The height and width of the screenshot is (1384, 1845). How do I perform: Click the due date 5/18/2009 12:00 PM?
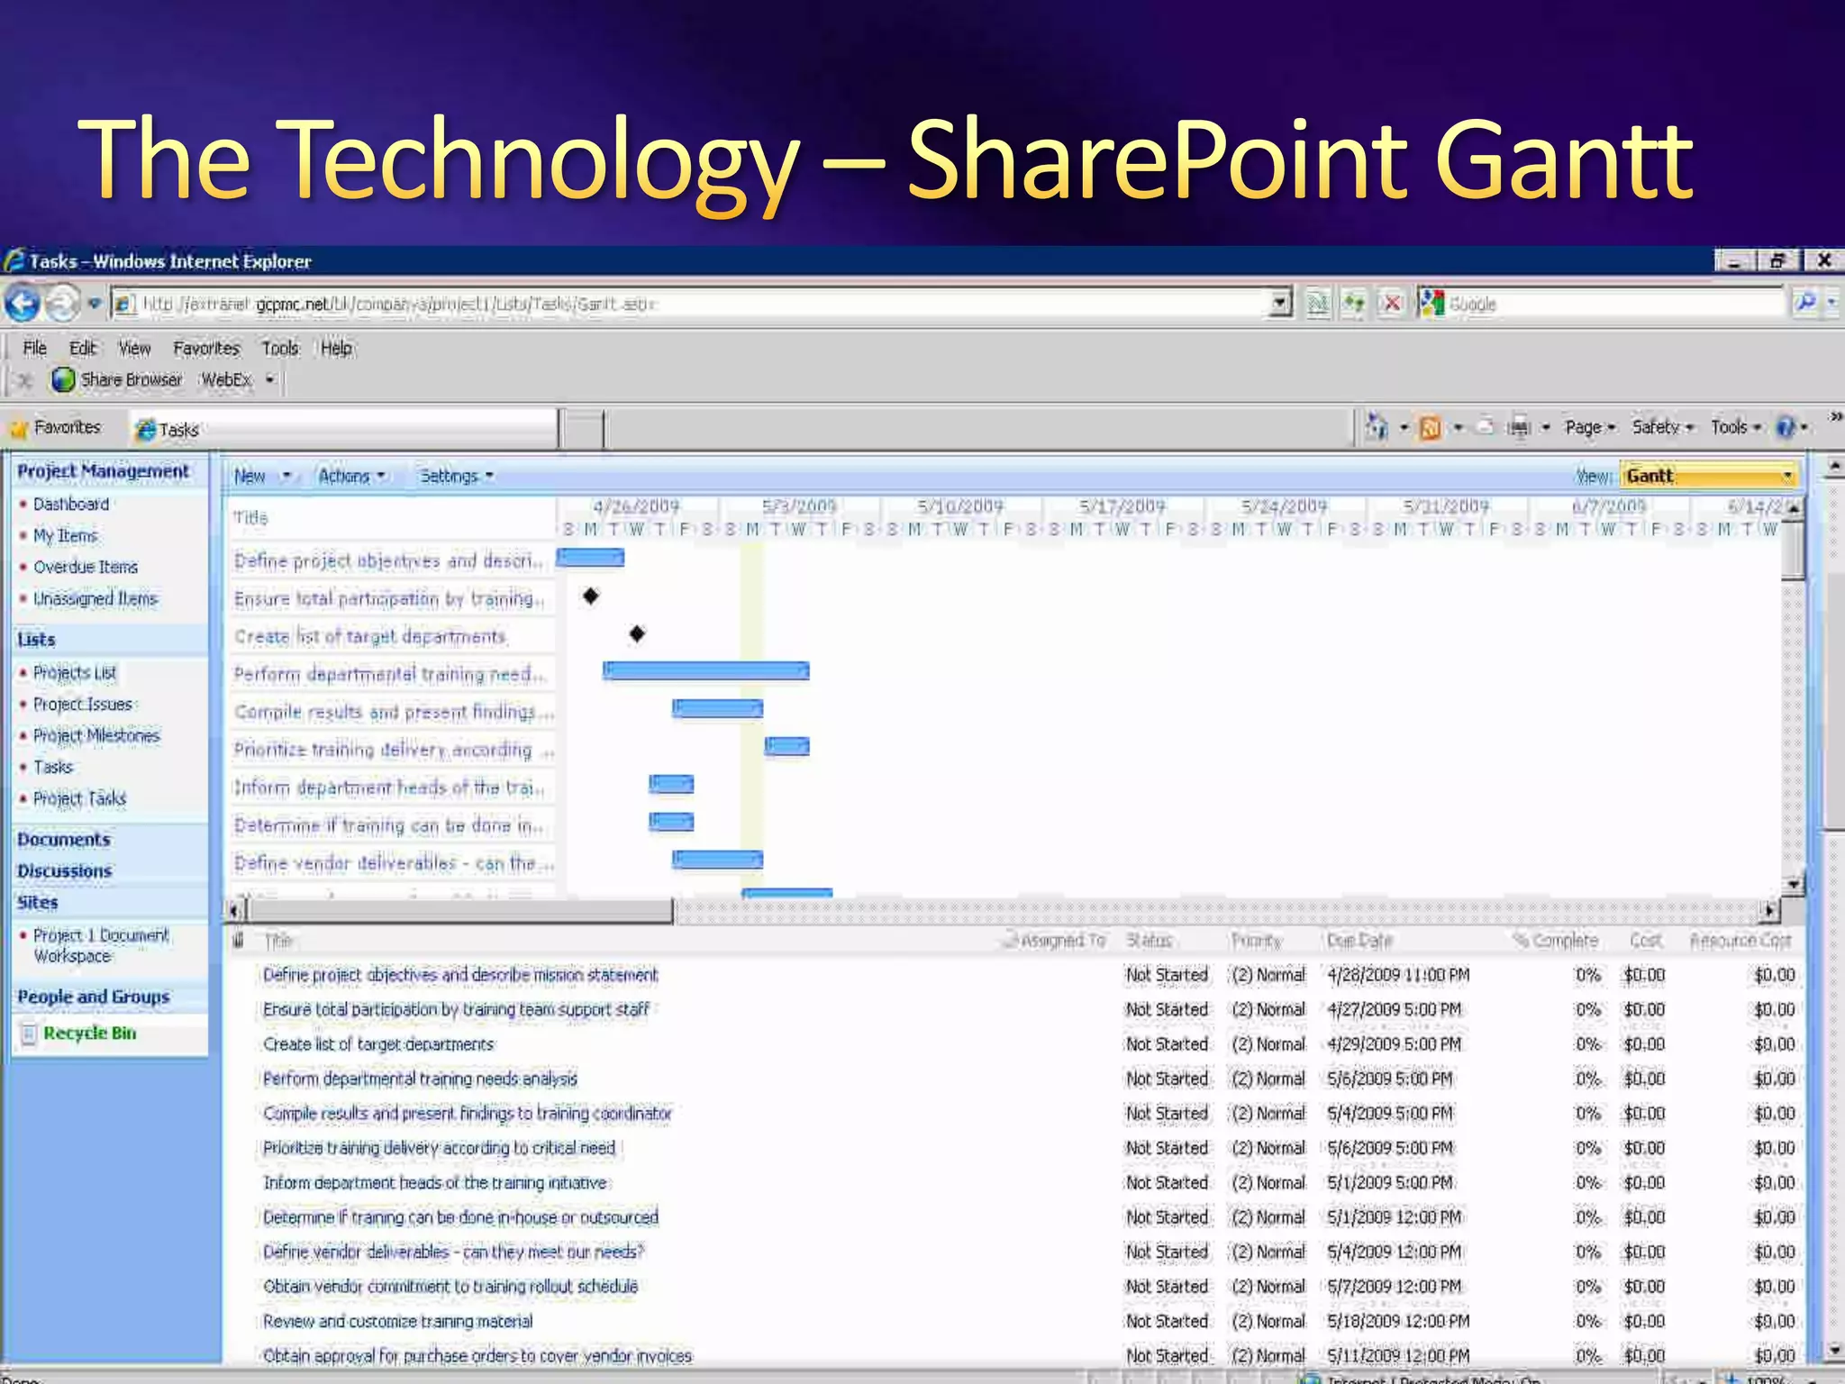[x=1398, y=1322]
